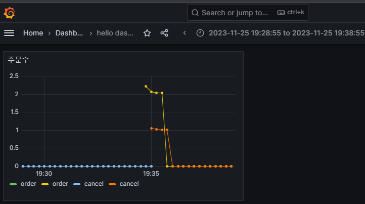The width and height of the screenshot is (365, 204).
Task: Click the hello das... breadcrumb
Action: click(115, 33)
